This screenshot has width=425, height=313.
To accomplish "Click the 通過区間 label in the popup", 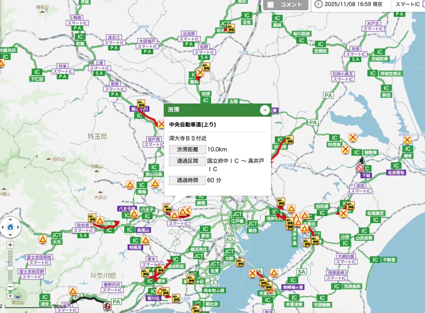I will 187,161.
